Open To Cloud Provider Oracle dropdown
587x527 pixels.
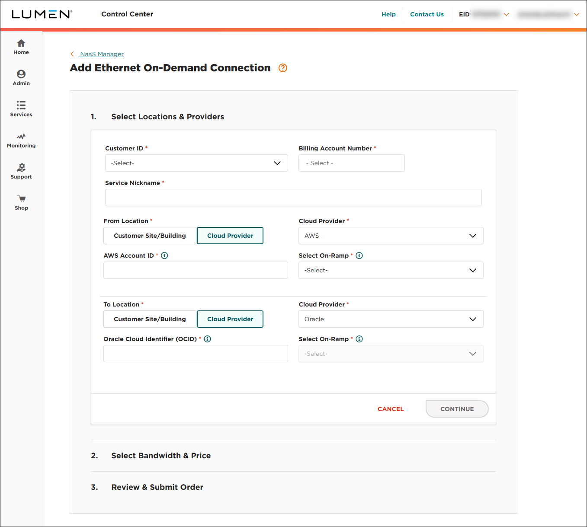tap(391, 319)
